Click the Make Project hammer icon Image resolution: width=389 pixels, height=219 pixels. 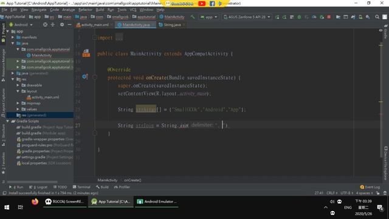point(193,17)
